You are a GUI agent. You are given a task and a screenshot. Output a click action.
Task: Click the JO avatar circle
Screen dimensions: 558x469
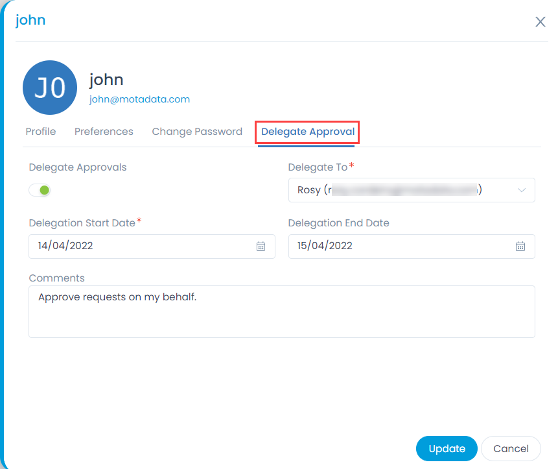[50, 88]
